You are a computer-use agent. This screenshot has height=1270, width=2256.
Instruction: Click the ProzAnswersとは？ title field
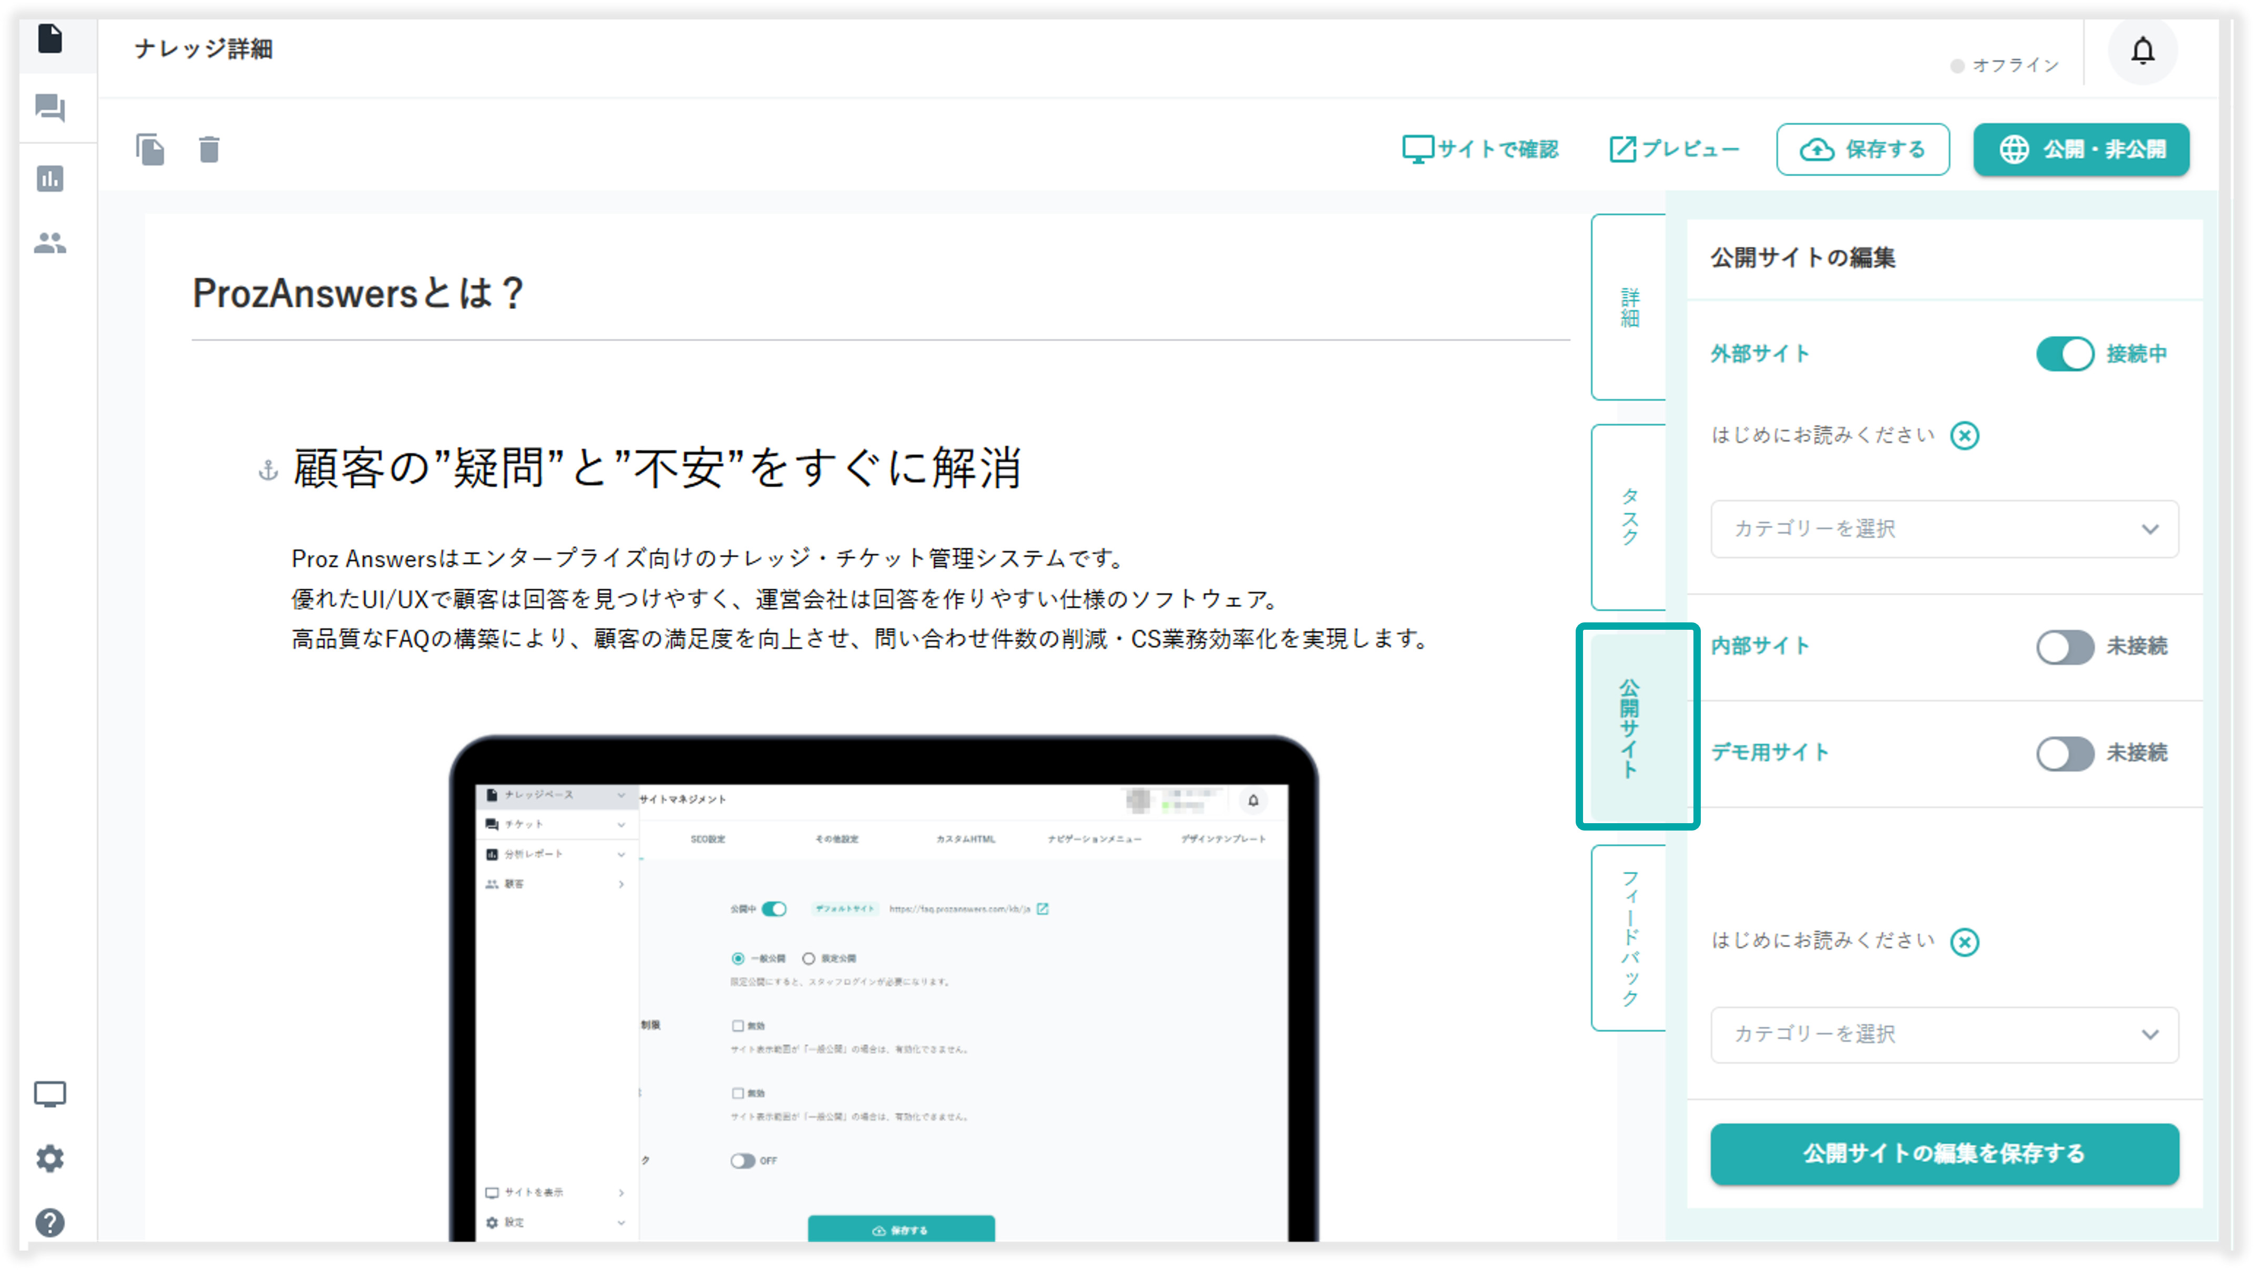pyautogui.click(x=358, y=293)
